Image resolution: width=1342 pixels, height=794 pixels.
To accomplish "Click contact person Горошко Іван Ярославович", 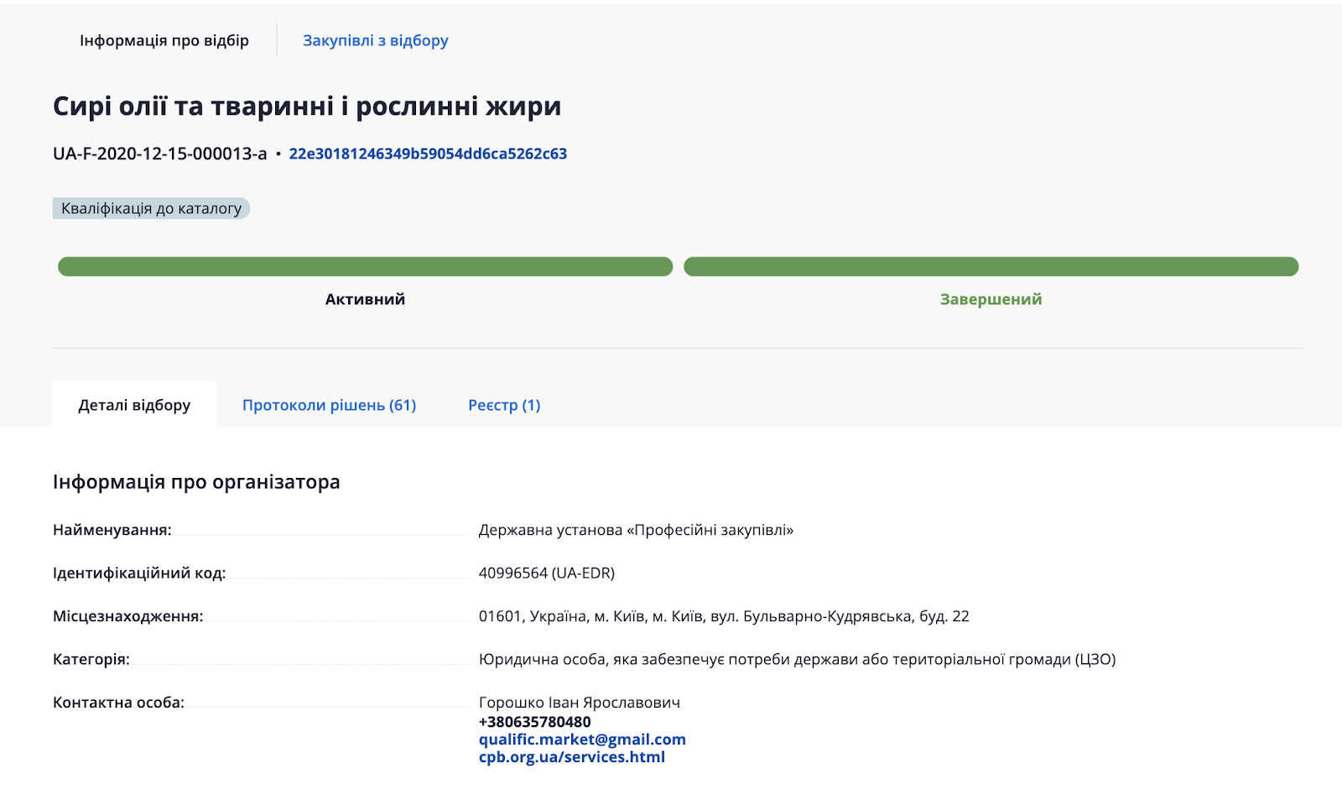I will [x=579, y=703].
